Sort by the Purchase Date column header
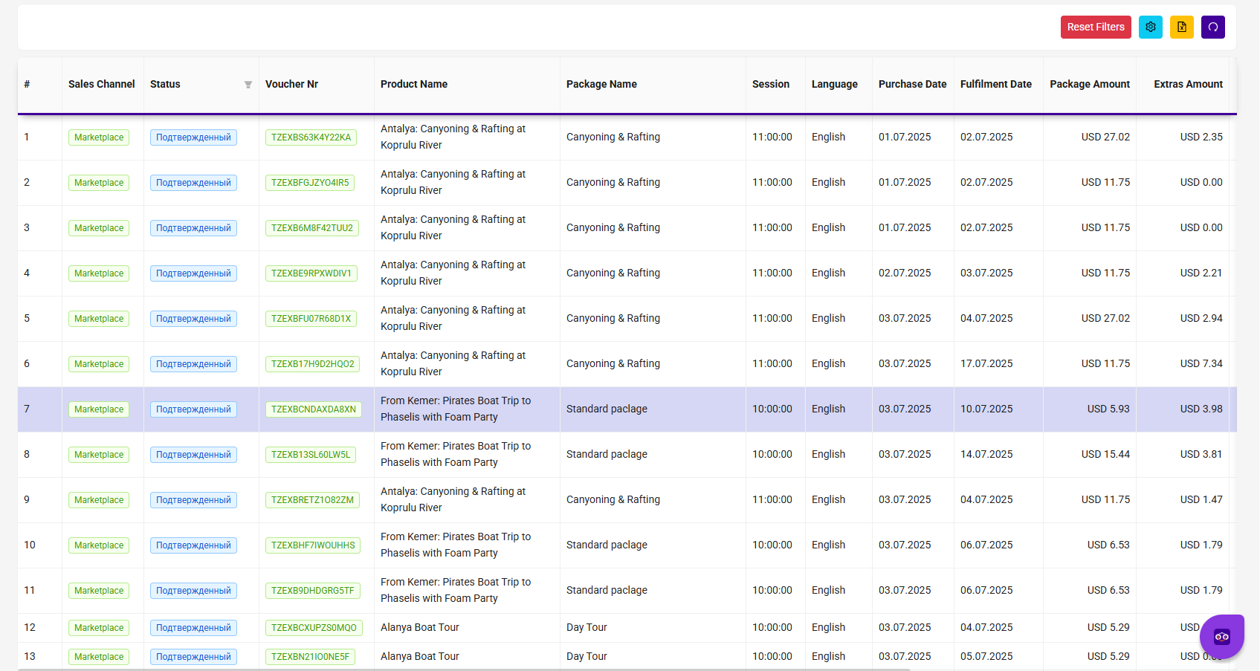 click(x=912, y=84)
